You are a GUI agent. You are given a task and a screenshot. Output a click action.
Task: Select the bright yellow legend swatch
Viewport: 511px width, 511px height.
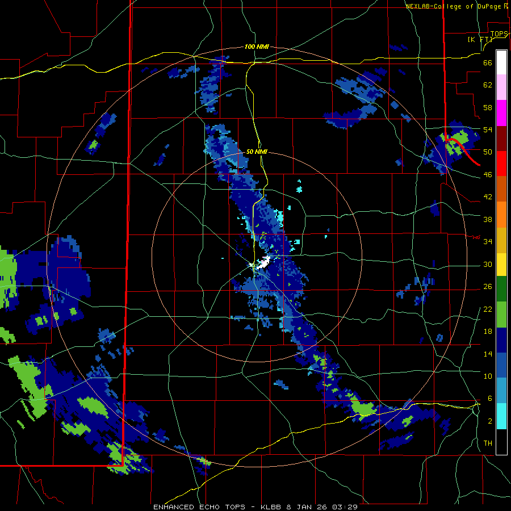(501, 265)
